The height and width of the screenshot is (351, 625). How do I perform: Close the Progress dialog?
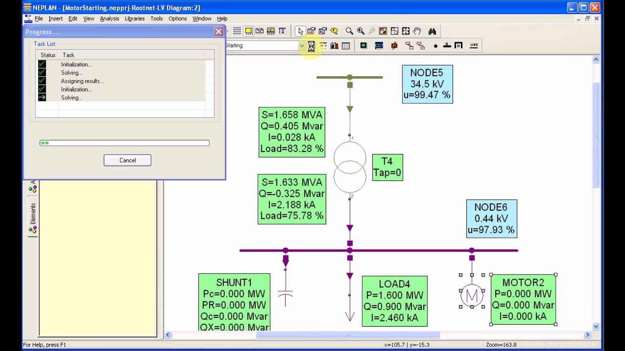pos(218,32)
